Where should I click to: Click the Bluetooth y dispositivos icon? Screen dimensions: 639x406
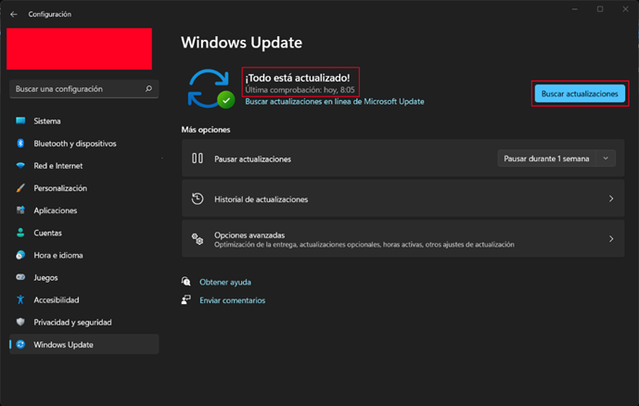coord(19,144)
